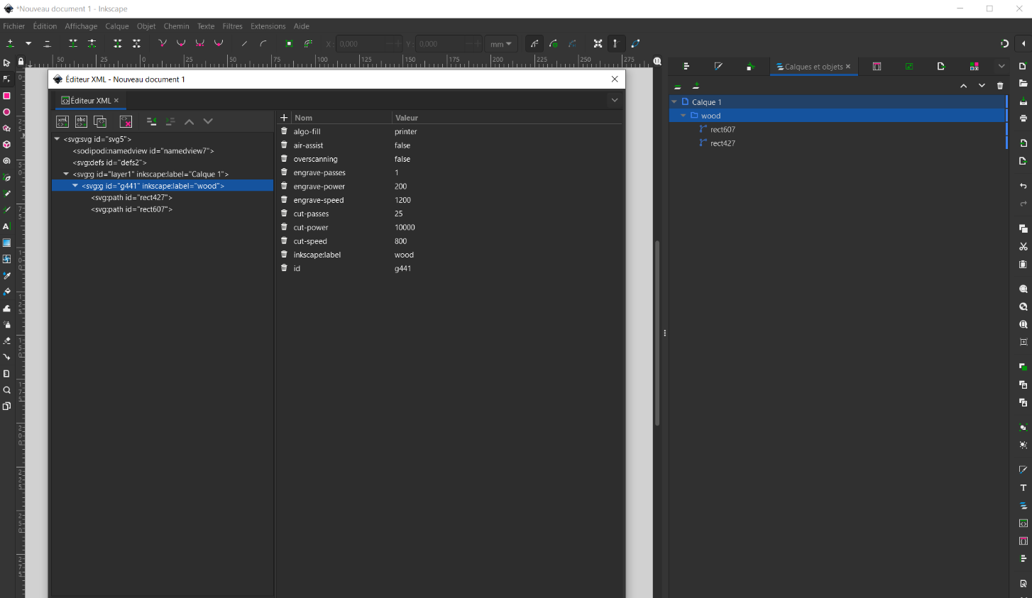Add a new attribute with the plus icon
The width and height of the screenshot is (1032, 598).
[284, 118]
